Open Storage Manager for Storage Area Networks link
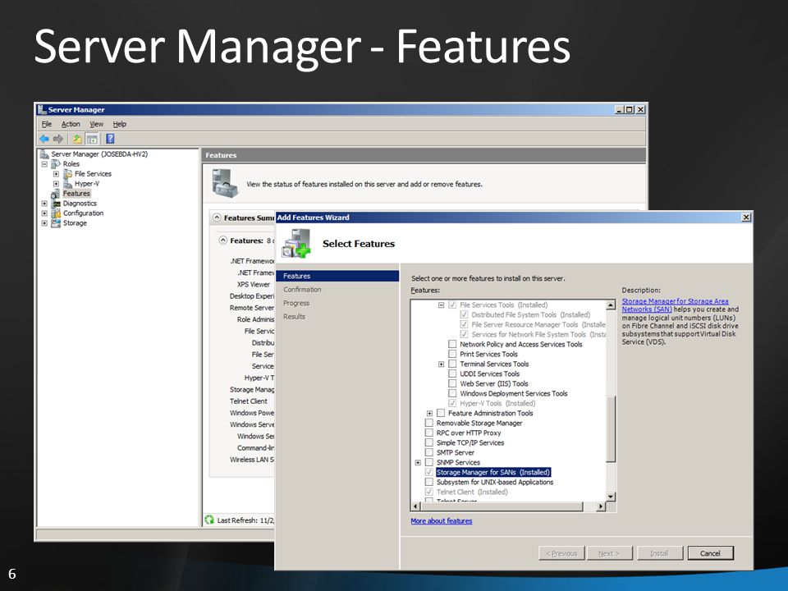 coord(675,305)
